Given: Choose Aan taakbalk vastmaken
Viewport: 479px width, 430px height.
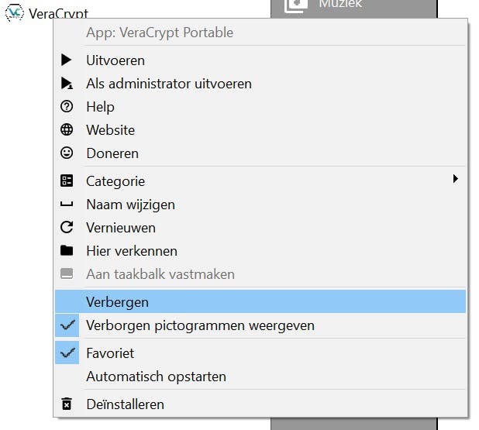Looking at the screenshot, I should [160, 273].
